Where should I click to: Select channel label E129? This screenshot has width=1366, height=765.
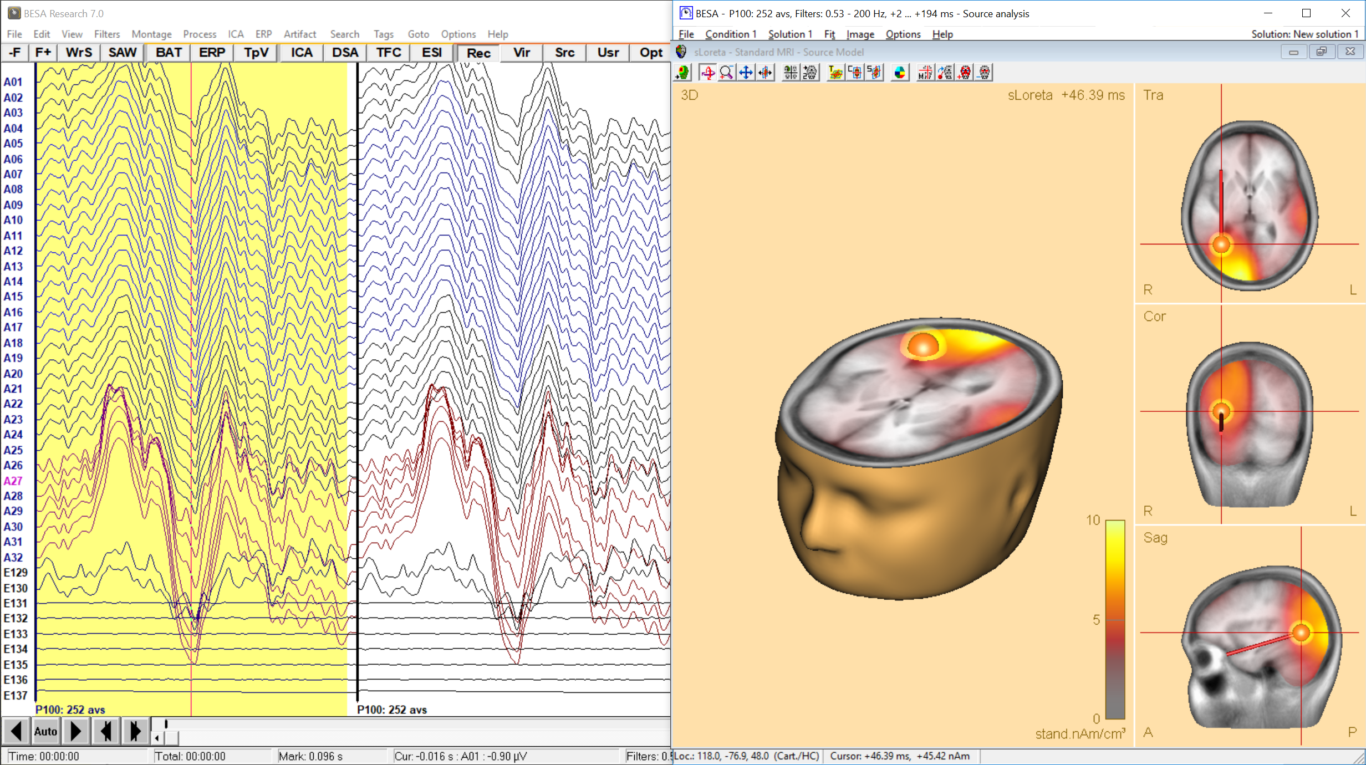click(x=16, y=573)
